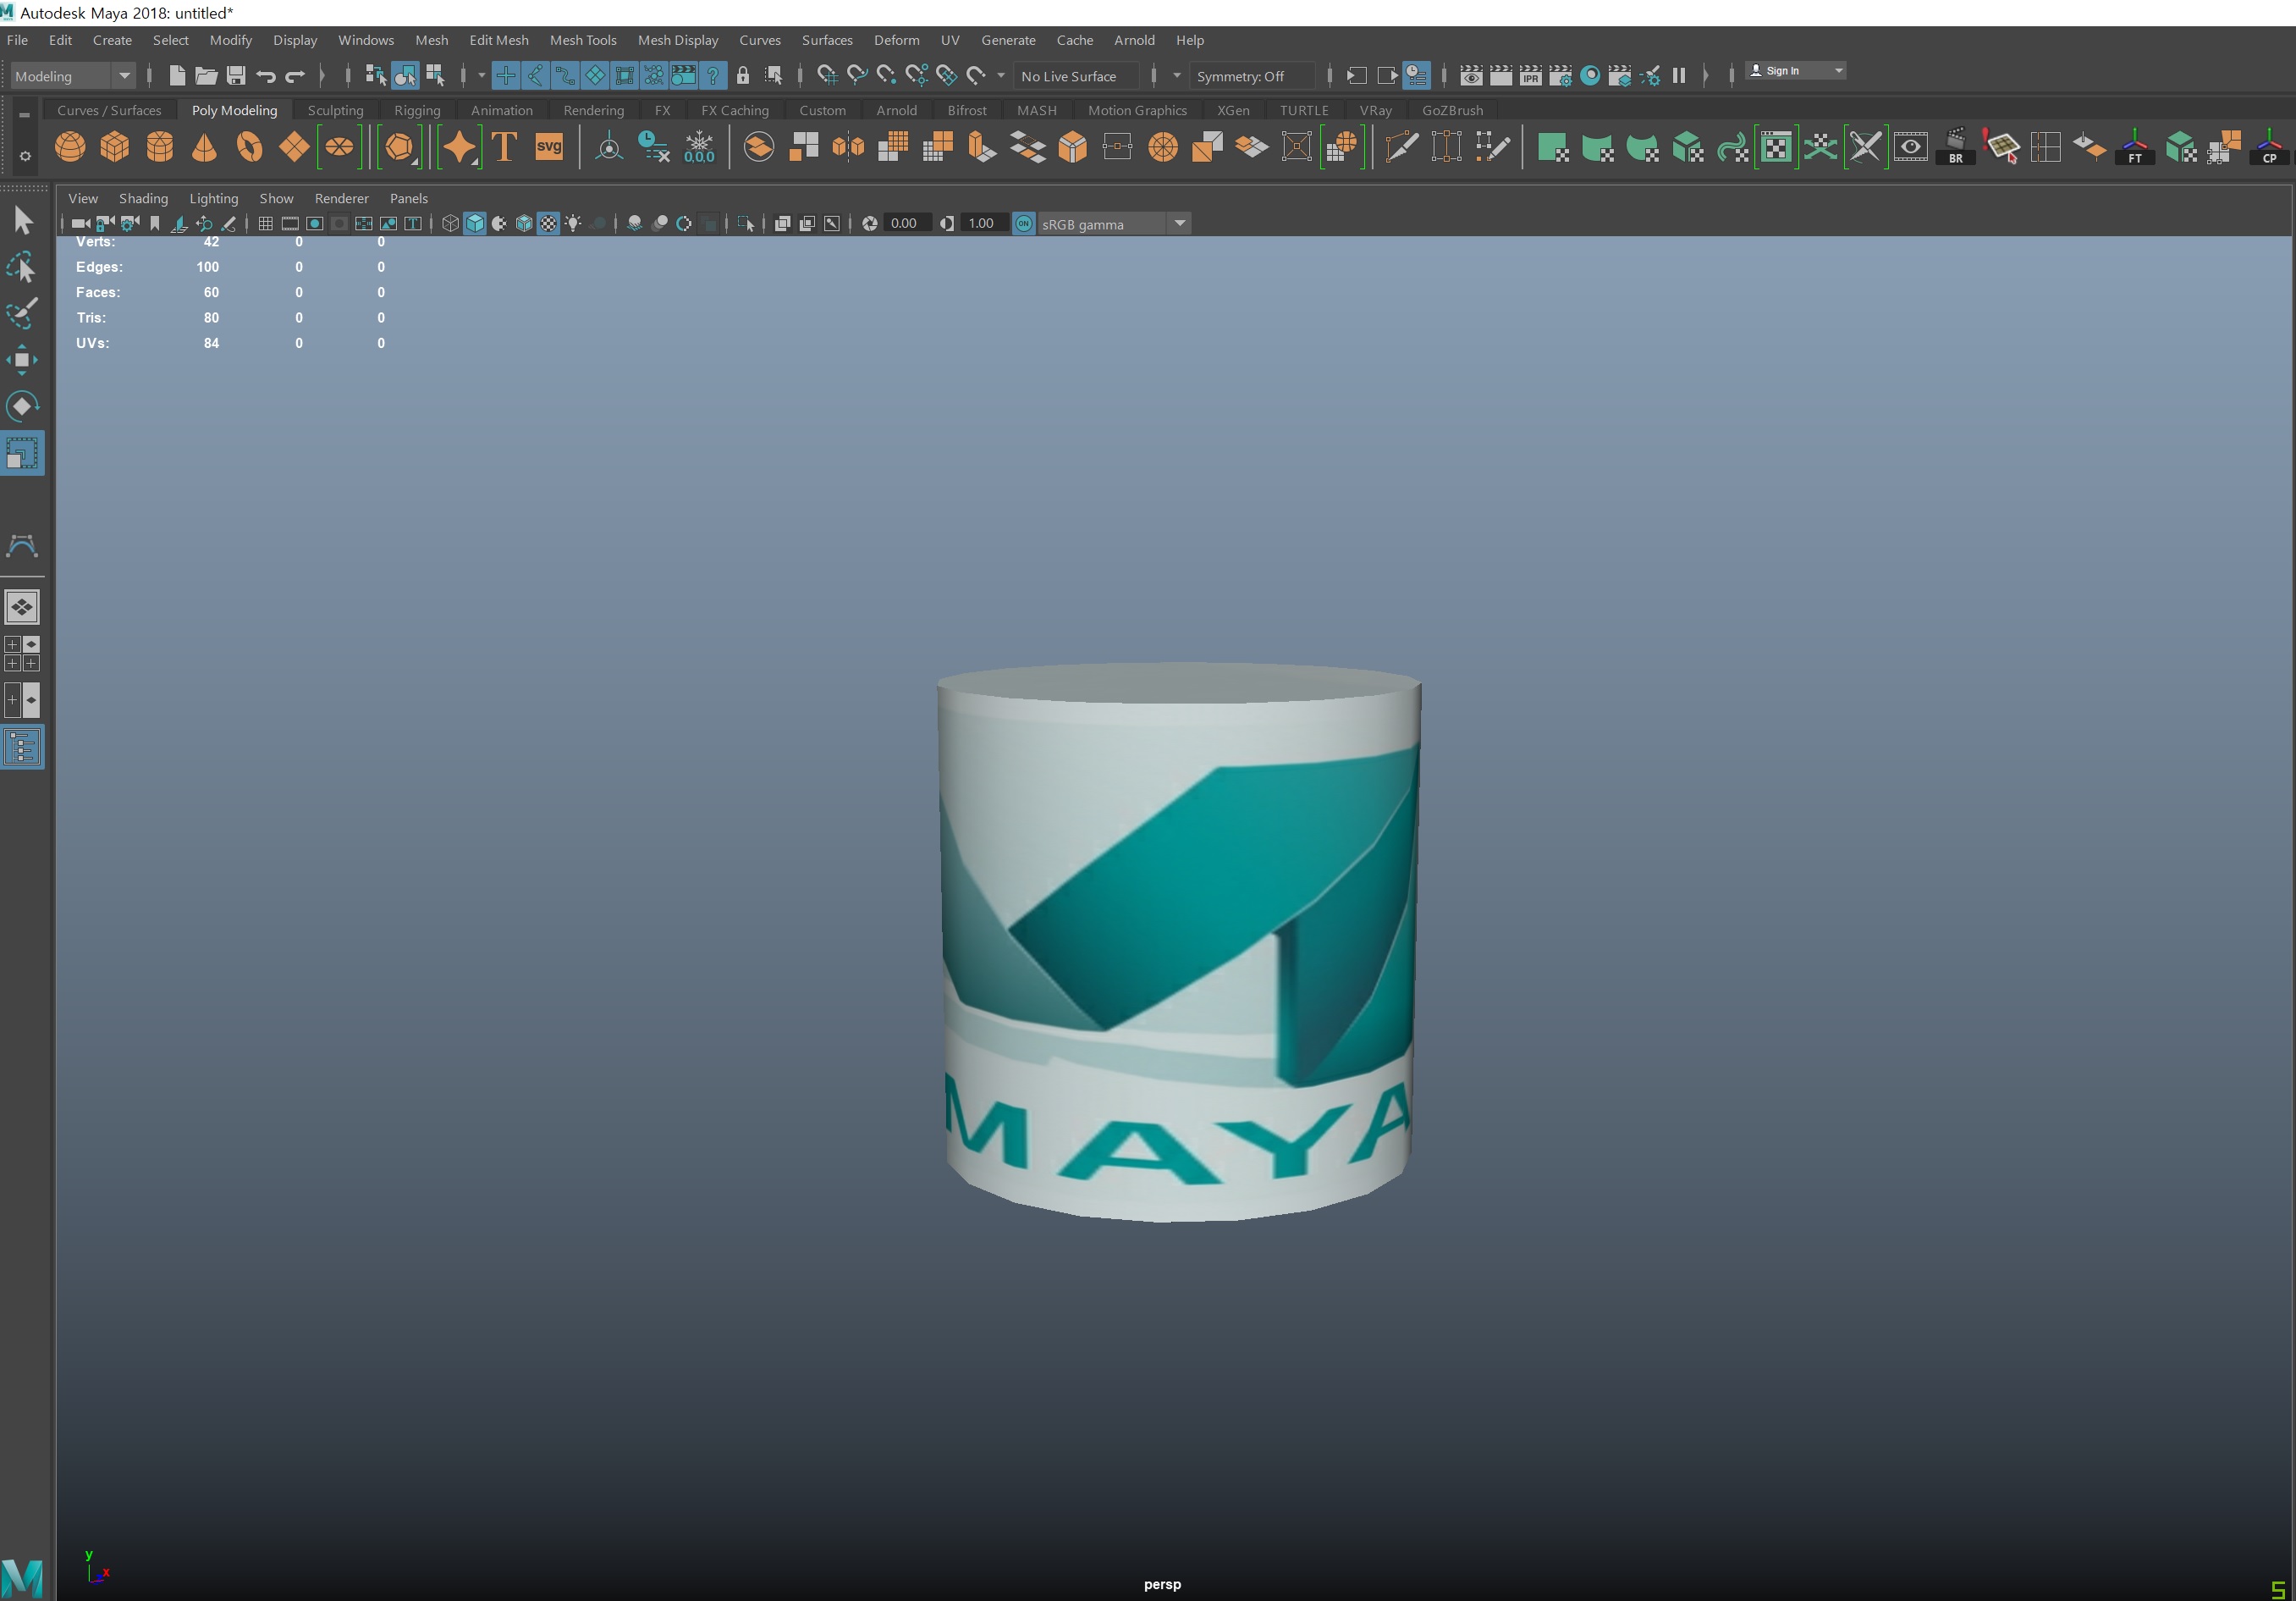
Task: Select the four view layout
Action: pos(22,654)
